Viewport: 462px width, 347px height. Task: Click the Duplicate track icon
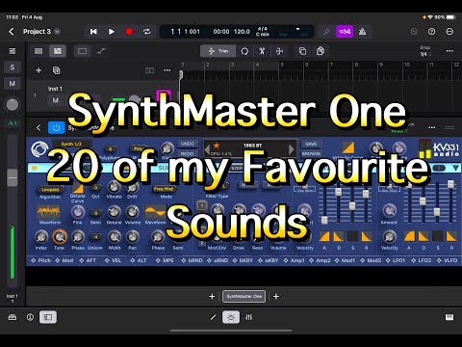[x=56, y=70]
